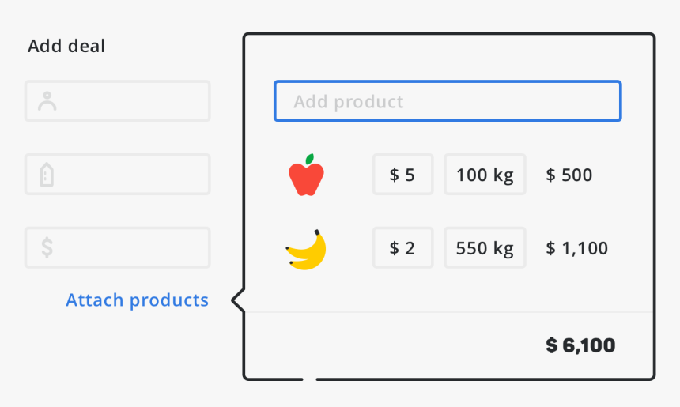Image resolution: width=680 pixels, height=407 pixels.
Task: Click the organization building icon
Action: click(x=47, y=175)
